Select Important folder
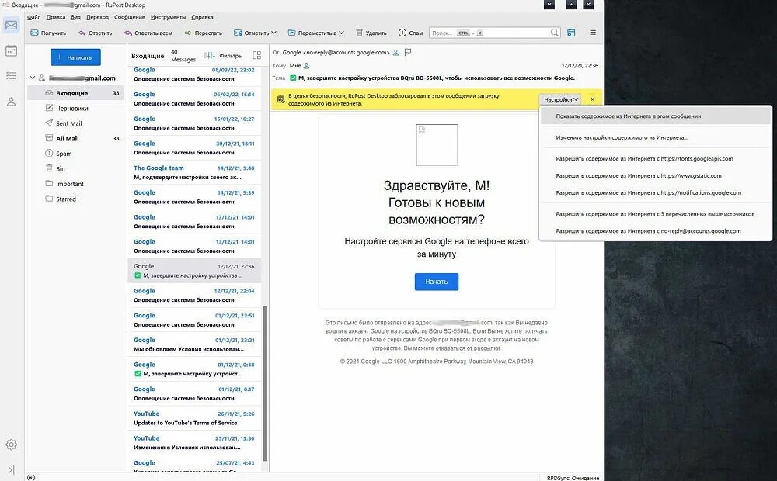The image size is (777, 481). [75, 184]
